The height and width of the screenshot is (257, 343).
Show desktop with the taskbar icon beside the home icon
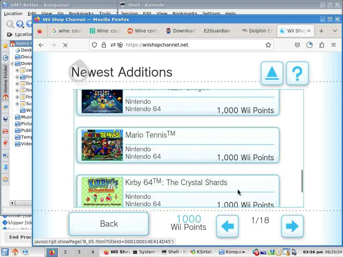(x=25, y=252)
